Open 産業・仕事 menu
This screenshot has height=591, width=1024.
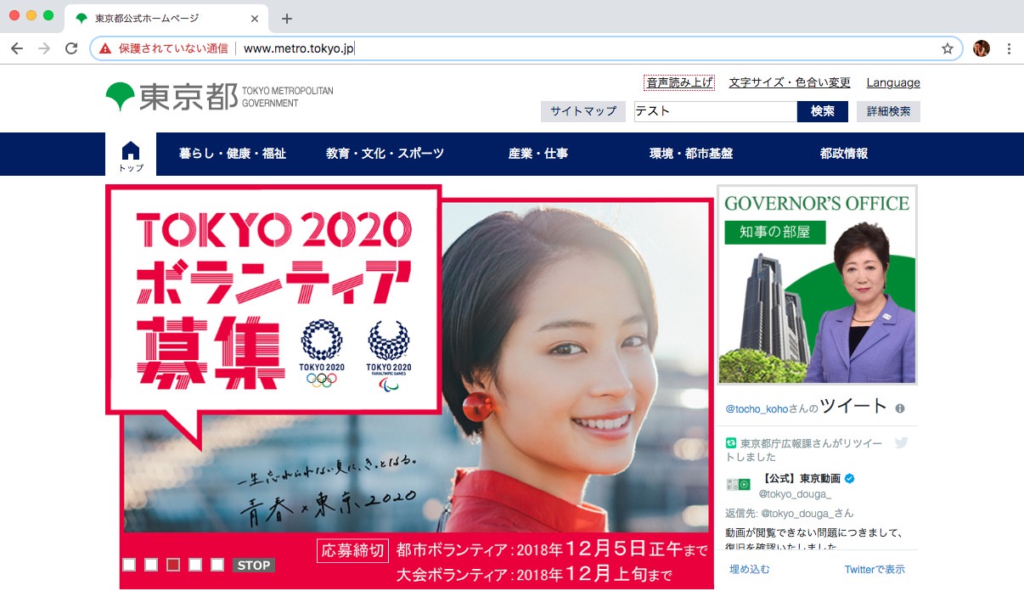click(x=538, y=155)
